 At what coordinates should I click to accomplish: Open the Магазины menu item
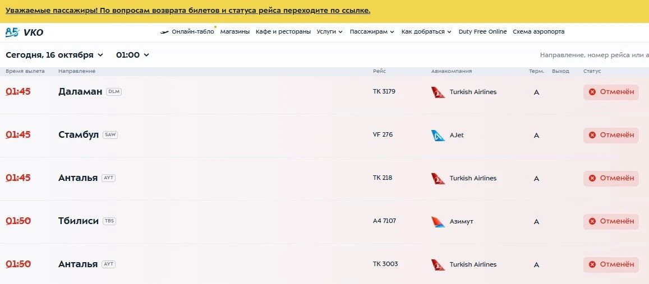click(234, 32)
